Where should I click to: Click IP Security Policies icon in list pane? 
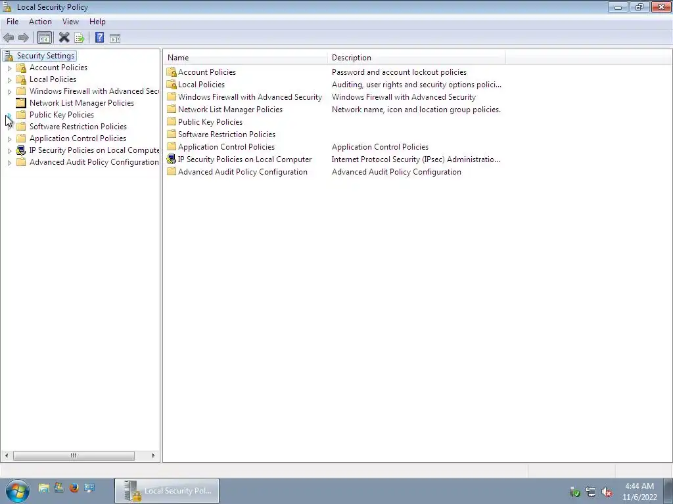[172, 159]
